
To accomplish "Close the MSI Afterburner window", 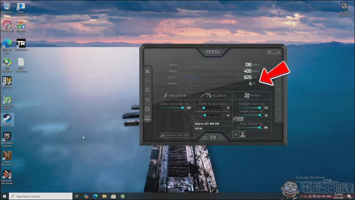I will [x=279, y=52].
